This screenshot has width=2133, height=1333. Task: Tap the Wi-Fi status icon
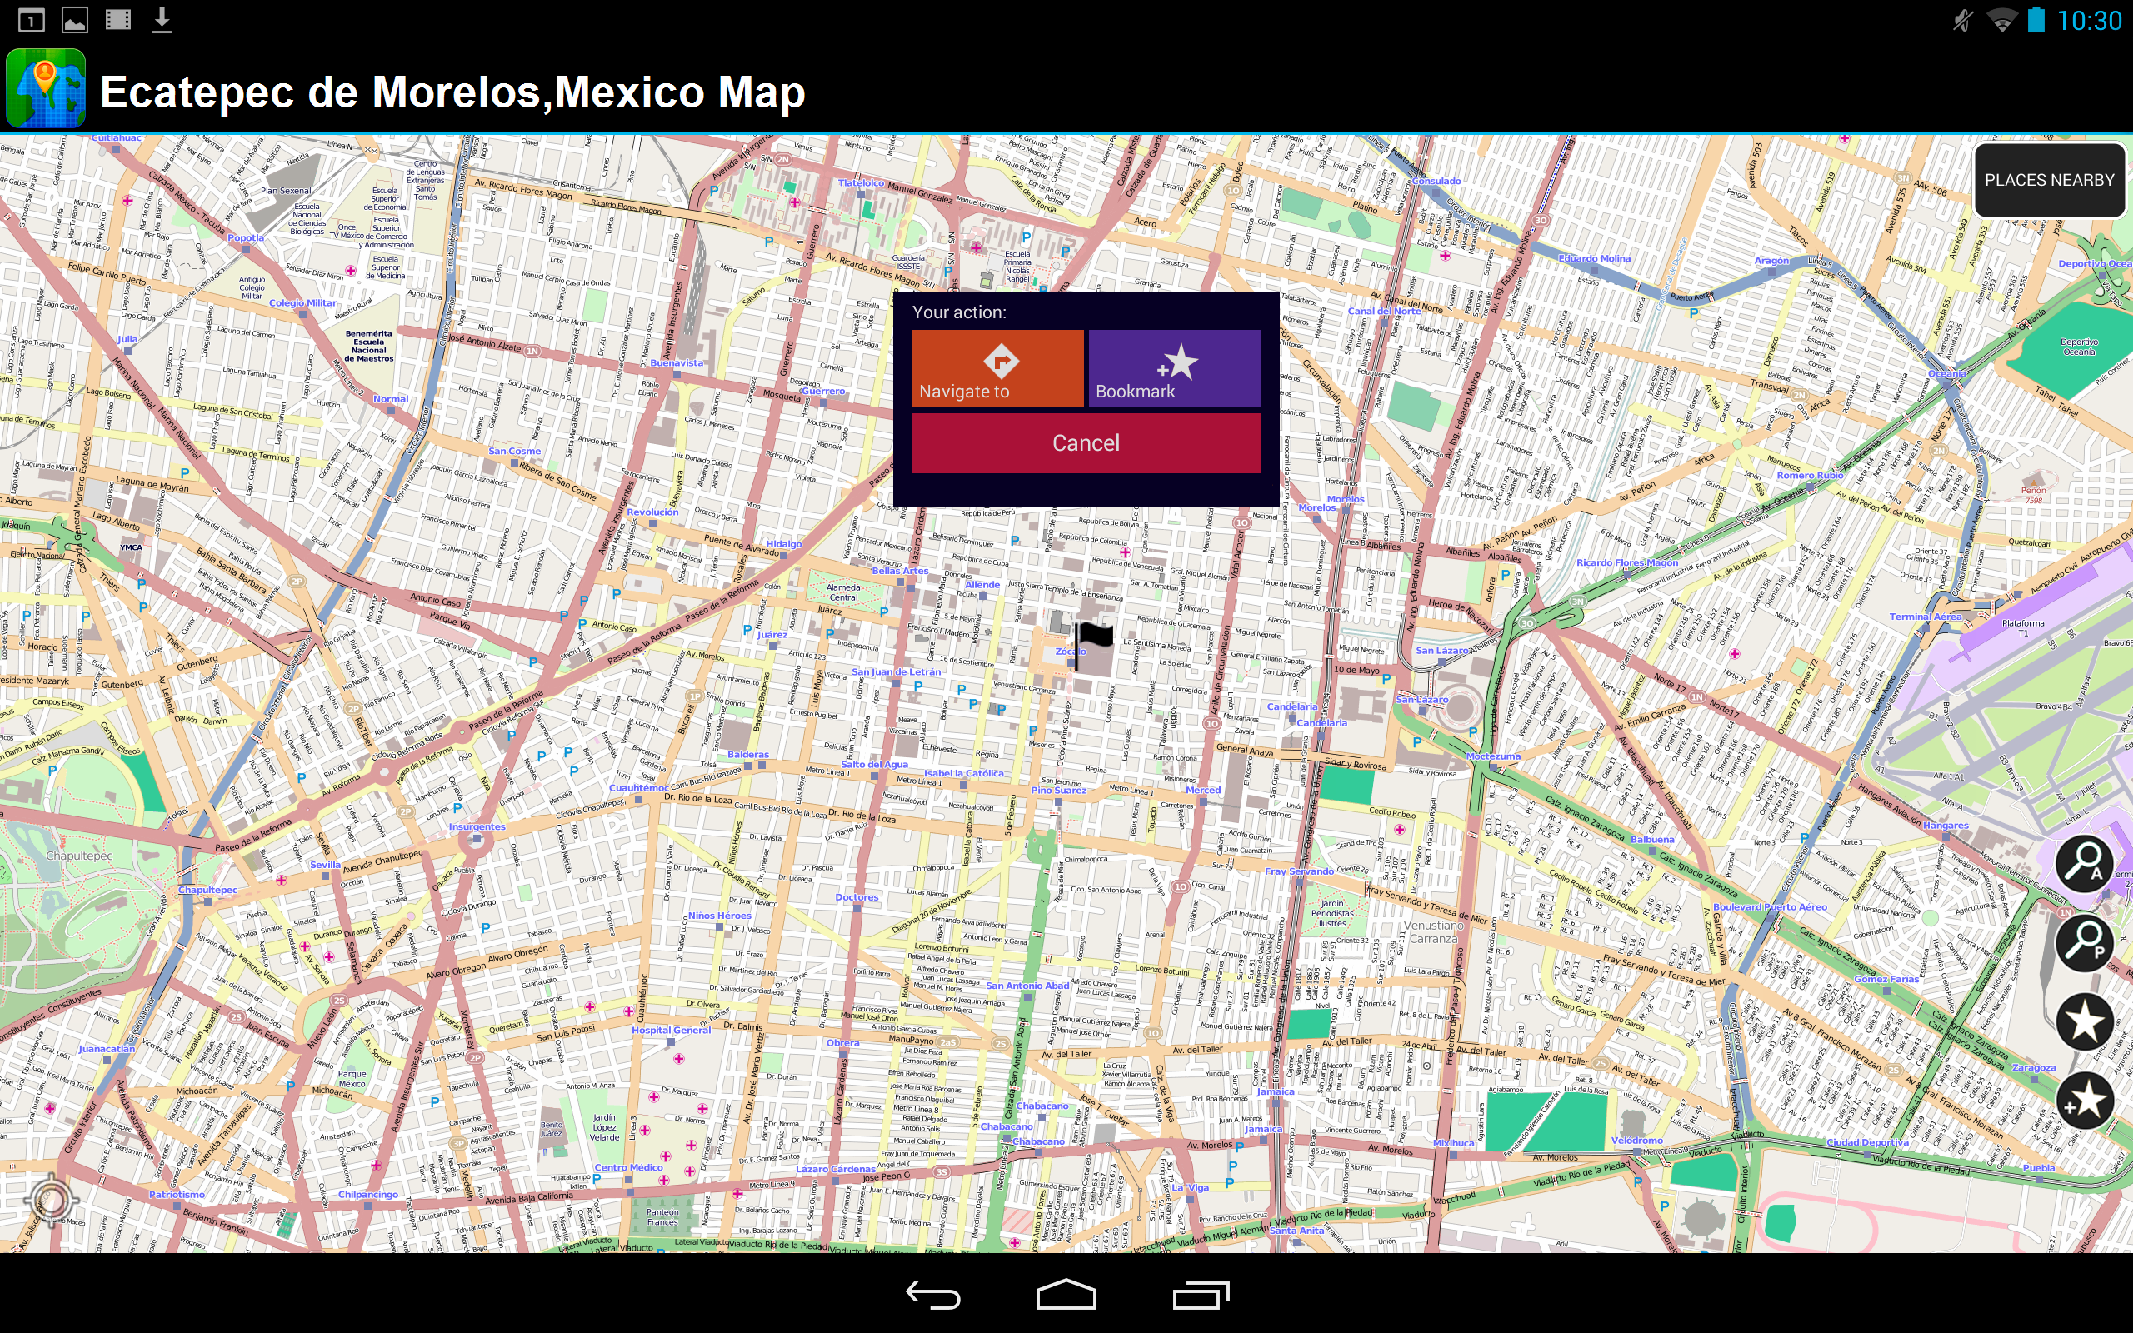[2001, 19]
